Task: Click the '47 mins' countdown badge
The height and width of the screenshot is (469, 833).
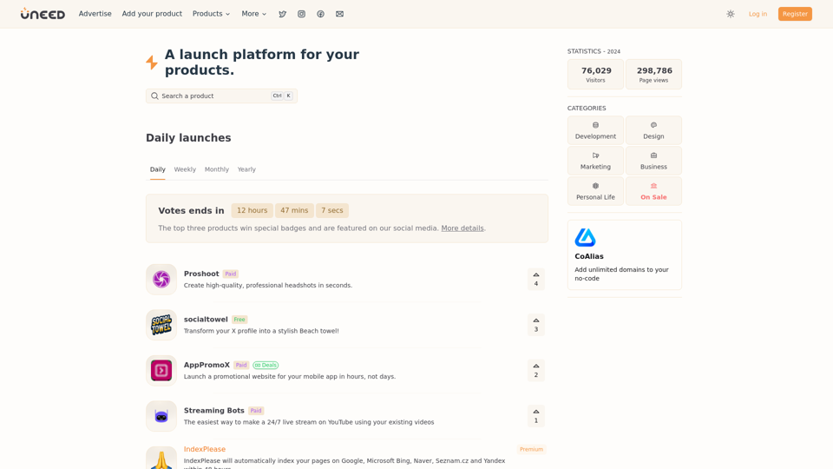Action: [294, 210]
